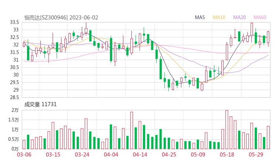Viewport: 274px width, 163px height.
Task: Click the 2万 volume axis label
Action: (15, 110)
